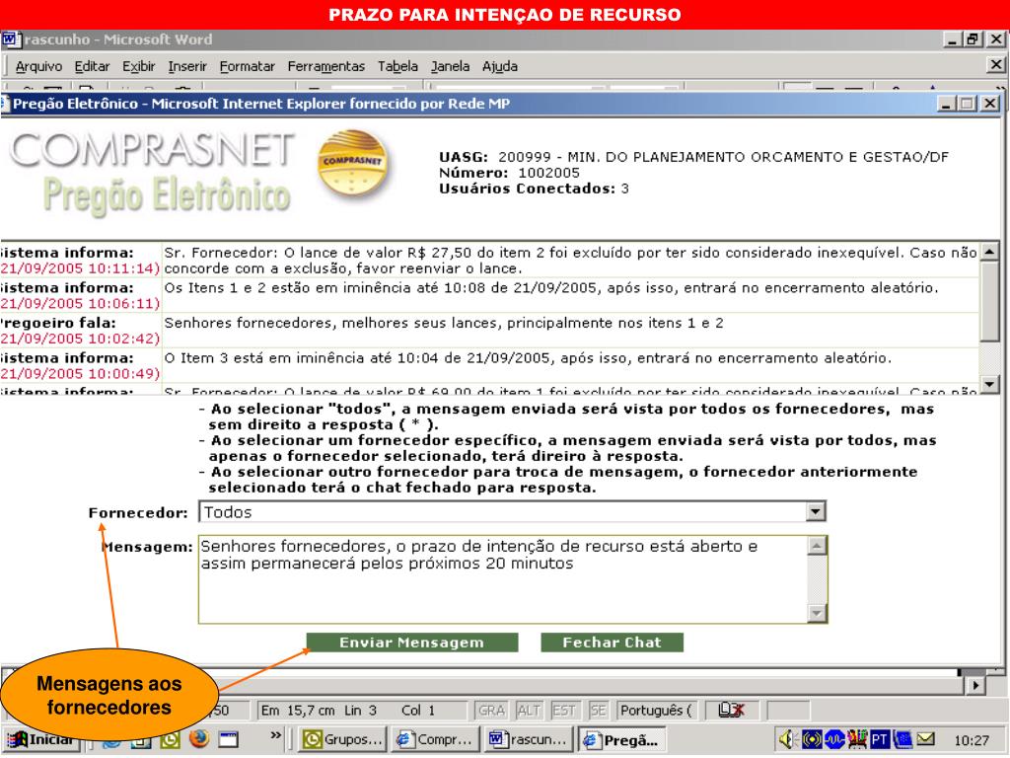The height and width of the screenshot is (758, 1010).
Task: Click the spelling check book icon in status bar
Action: (731, 710)
